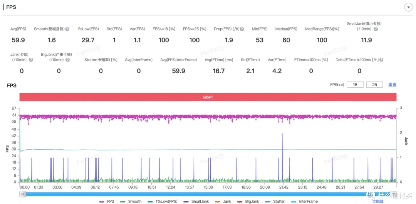Click the 全隐藏 hide-all link
416x204 pixels.
click(378, 201)
